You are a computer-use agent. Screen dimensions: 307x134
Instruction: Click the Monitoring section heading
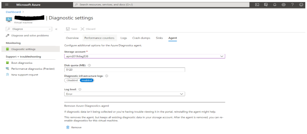tap(13, 43)
